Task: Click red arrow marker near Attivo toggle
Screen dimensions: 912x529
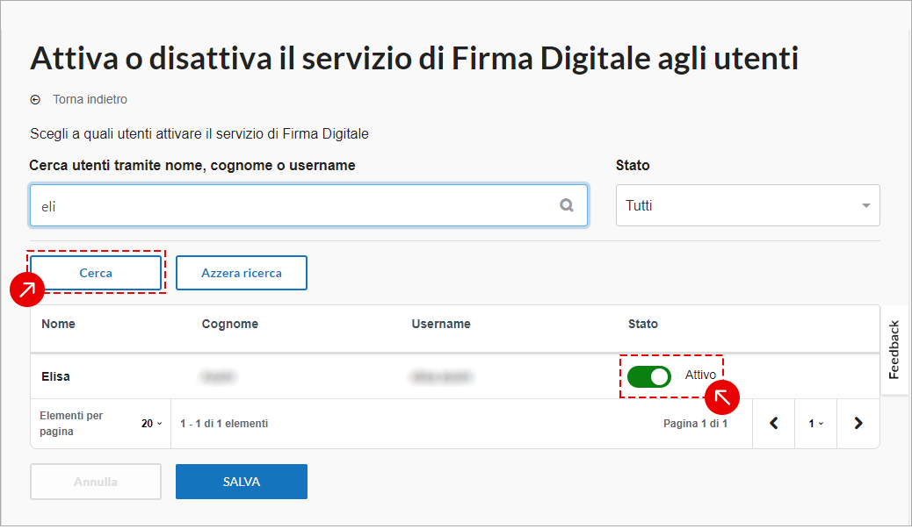Action: pyautogui.click(x=722, y=397)
